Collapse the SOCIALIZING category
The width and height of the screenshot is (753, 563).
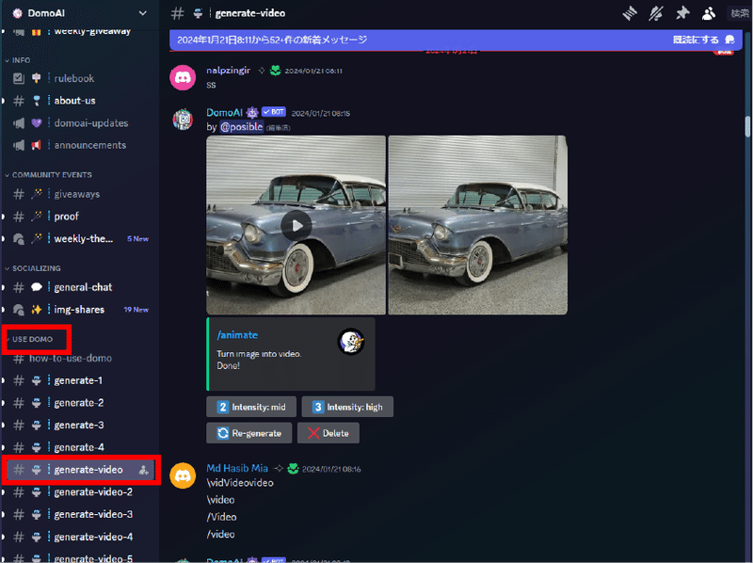[x=33, y=268]
